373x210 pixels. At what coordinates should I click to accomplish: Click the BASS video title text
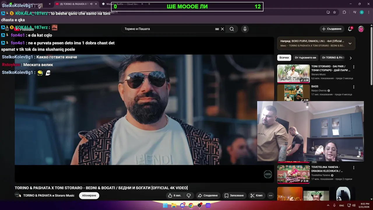pyautogui.click(x=315, y=86)
